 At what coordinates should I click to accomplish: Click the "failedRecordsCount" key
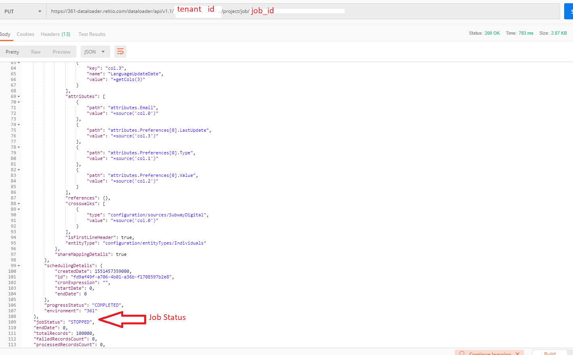pyautogui.click(x=60, y=339)
